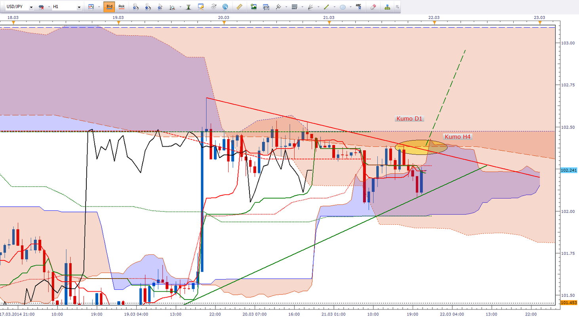
Task: Select the ABC text label tool
Action: tap(359, 6)
